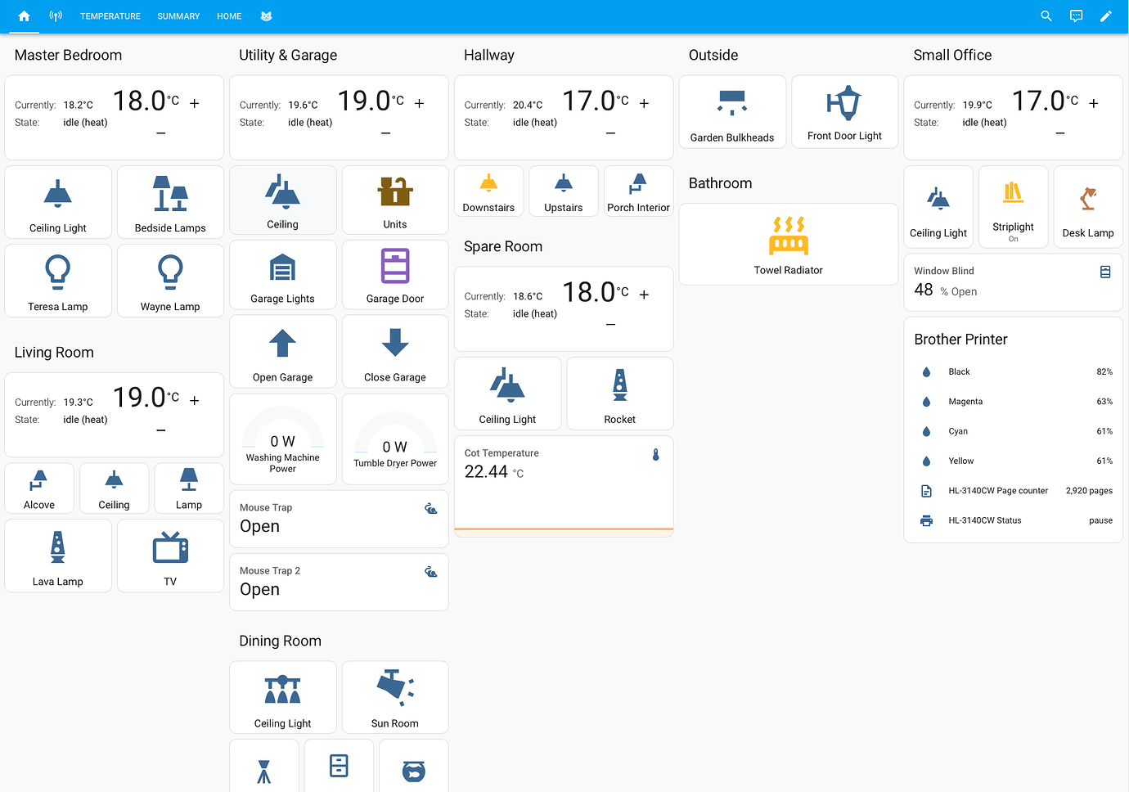Open HL-3140CW Page counter row
Viewport: 1129px width, 792px height.
point(1013,491)
